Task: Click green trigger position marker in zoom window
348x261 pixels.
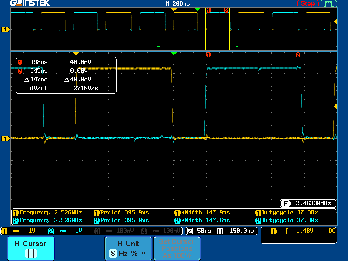Action: (174, 54)
